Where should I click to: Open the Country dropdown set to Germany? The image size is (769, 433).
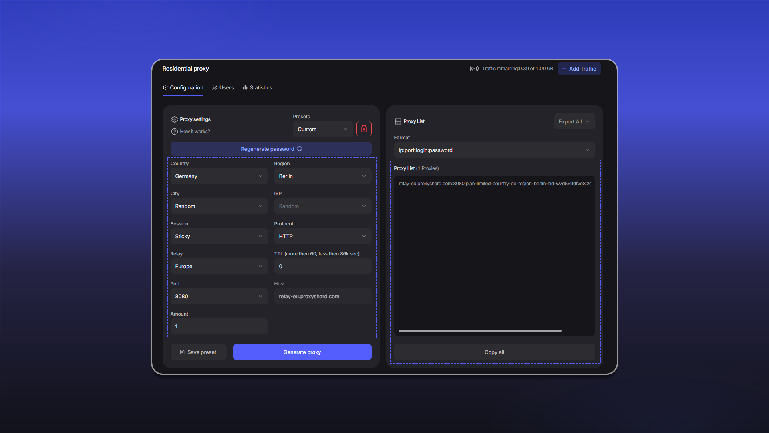219,176
